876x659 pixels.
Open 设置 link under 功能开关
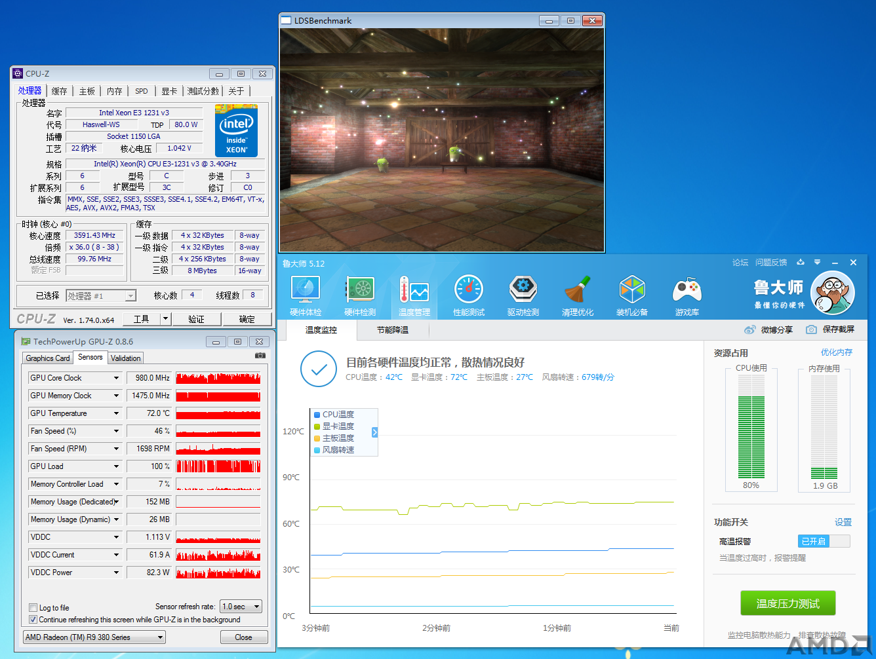pos(843,522)
